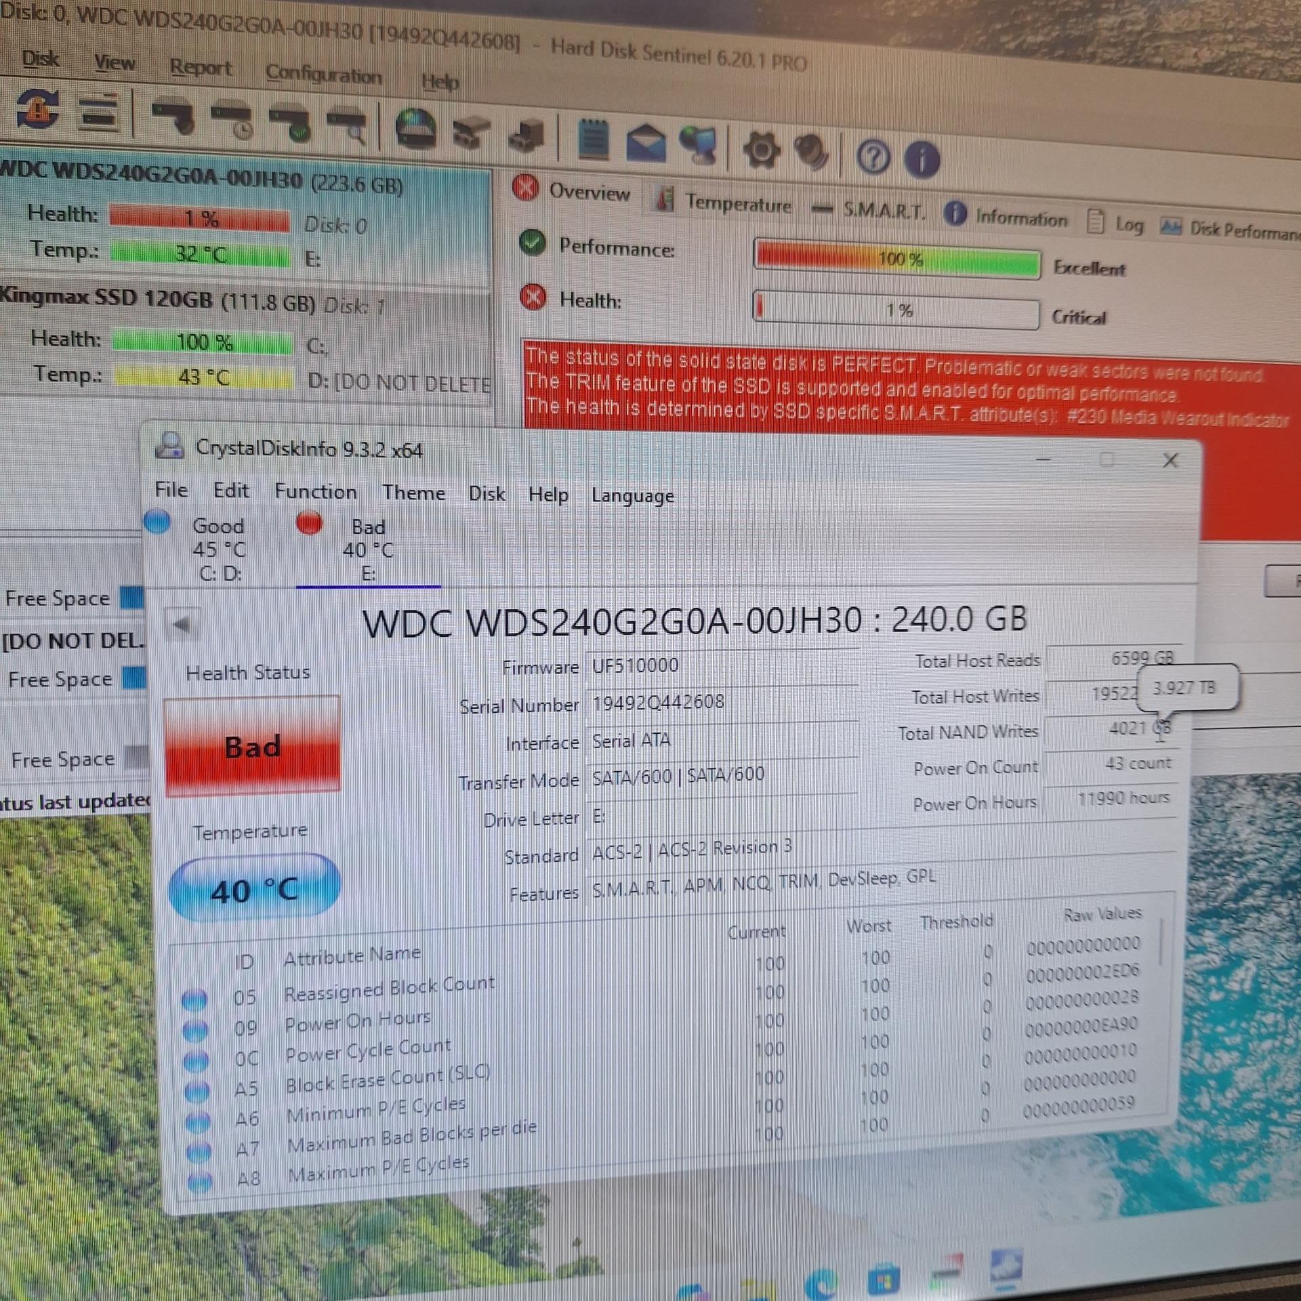The width and height of the screenshot is (1301, 1301).
Task: Open the Report menu in Hard Disk Sentinel
Action: coord(201,67)
